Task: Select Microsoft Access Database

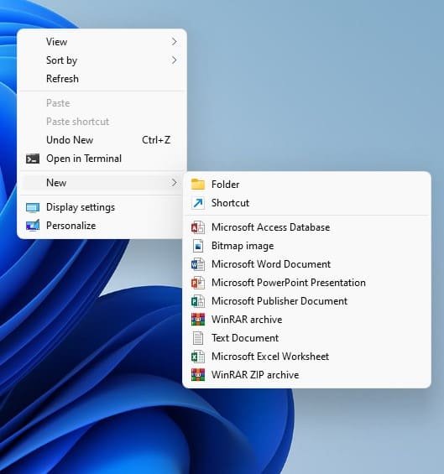Action: coord(306,227)
